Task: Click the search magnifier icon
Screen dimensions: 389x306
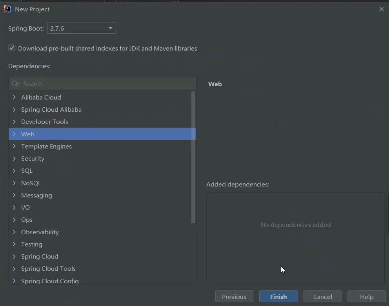Action: [15, 83]
